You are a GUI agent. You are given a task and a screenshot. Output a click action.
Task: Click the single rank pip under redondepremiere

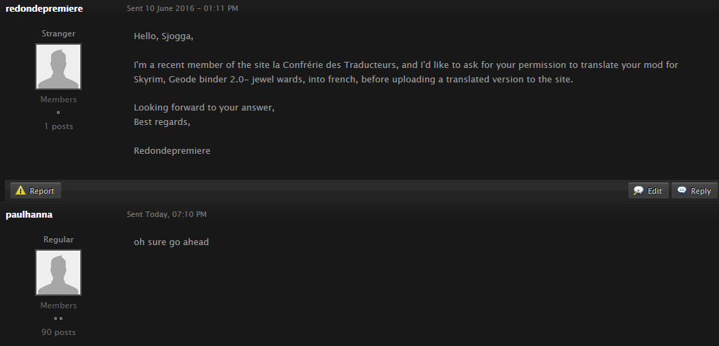[x=58, y=113]
